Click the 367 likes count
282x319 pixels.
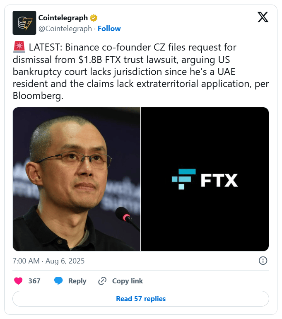pos(34,281)
